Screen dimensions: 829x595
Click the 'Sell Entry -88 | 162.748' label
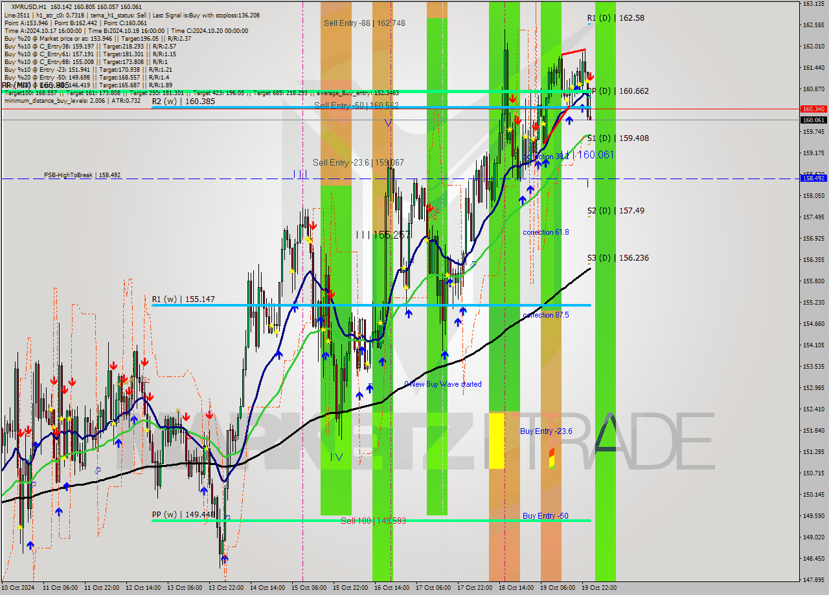point(365,23)
